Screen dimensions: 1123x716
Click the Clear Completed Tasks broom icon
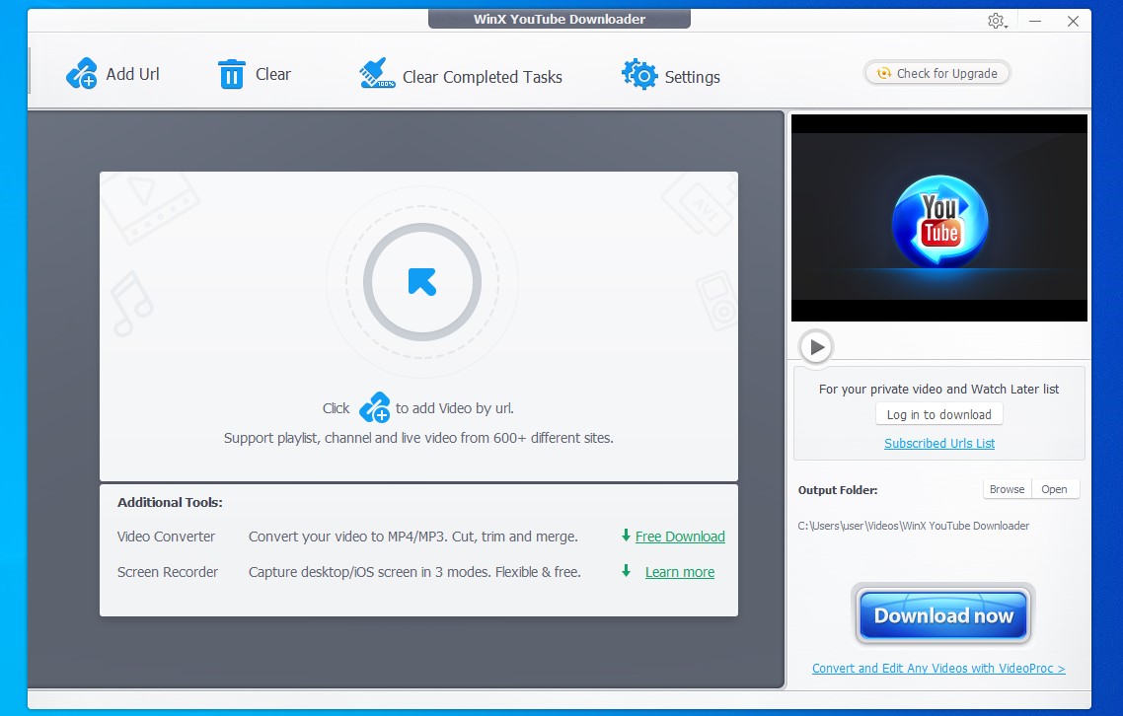(377, 74)
